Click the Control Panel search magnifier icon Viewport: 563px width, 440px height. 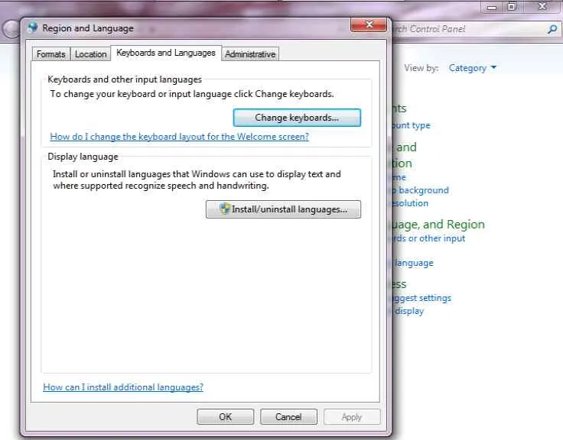(552, 29)
